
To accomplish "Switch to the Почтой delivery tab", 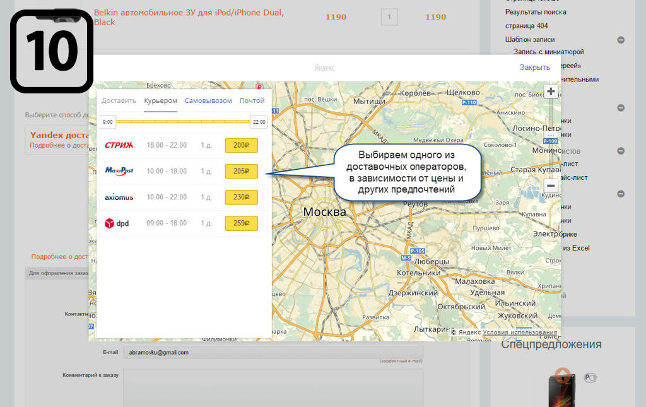I will [252, 100].
